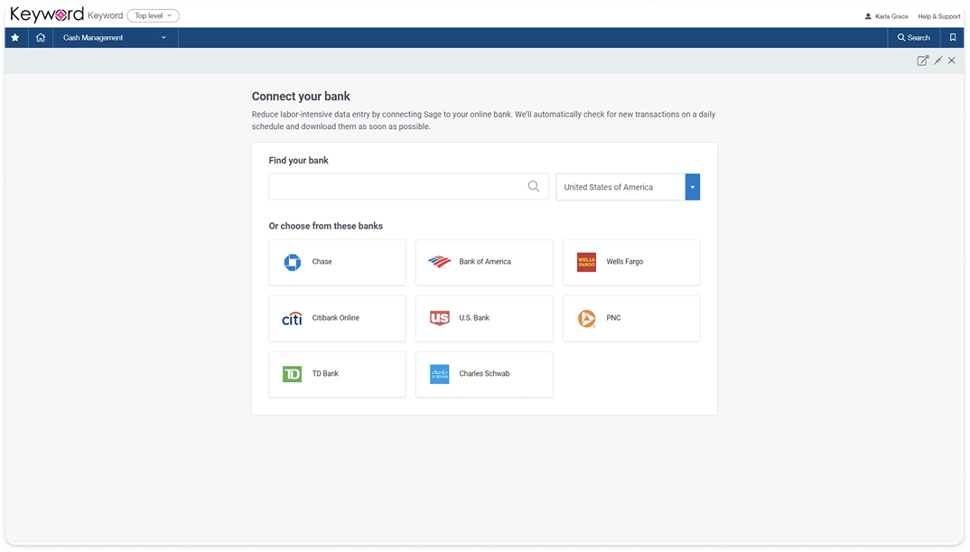Open the Search option in navigation bar
The height and width of the screenshot is (552, 970).
pyautogui.click(x=914, y=38)
